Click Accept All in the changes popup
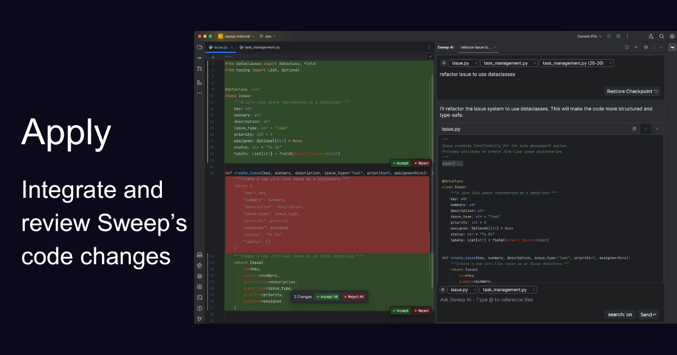Viewport: 677px width, 355px height. pyautogui.click(x=327, y=296)
